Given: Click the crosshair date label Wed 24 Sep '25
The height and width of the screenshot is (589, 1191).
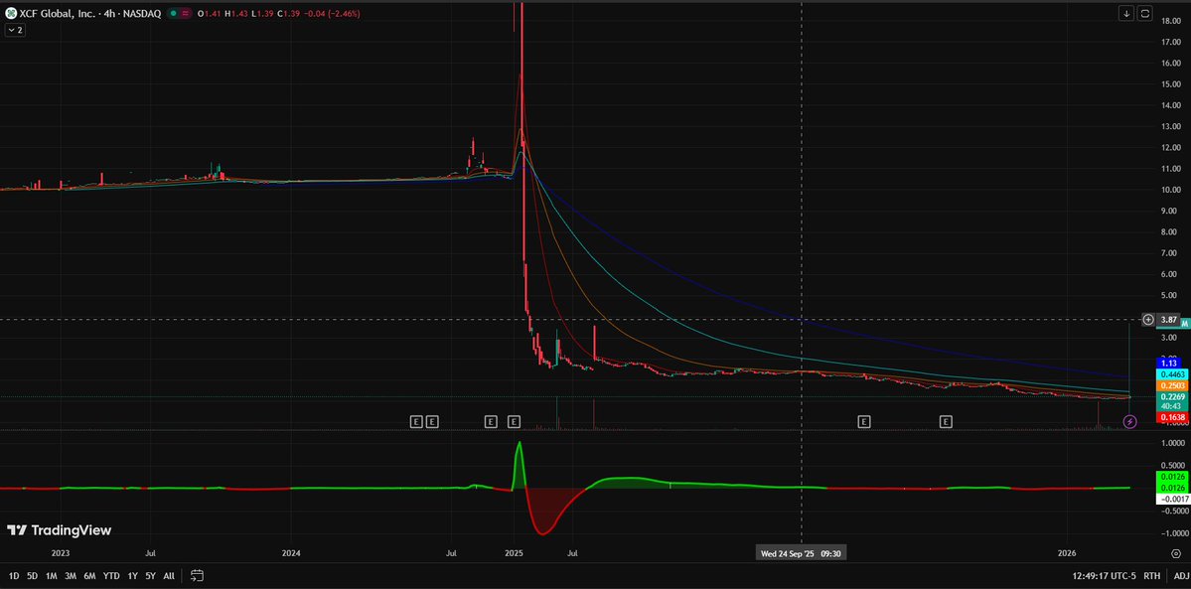Looking at the screenshot, I should (801, 554).
